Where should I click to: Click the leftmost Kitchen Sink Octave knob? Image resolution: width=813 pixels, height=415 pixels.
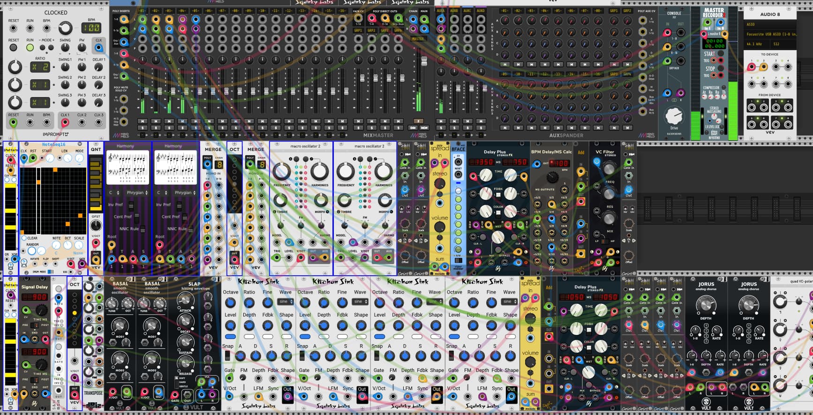click(x=230, y=303)
